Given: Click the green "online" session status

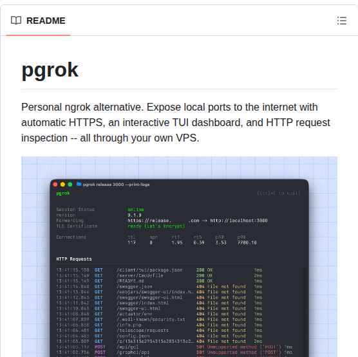Looking at the screenshot, I should click(136, 210).
